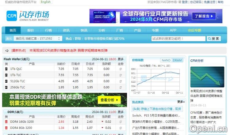Click 更多 in the DDR table header
This screenshot has width=230, height=135.
coord(121,112)
